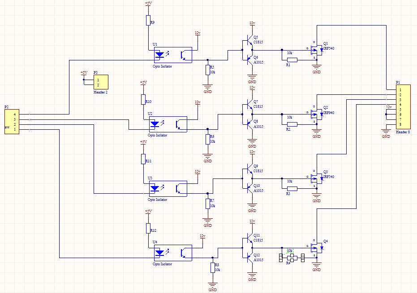
Task: Click the 'Header 2' label text
Action: coord(100,93)
